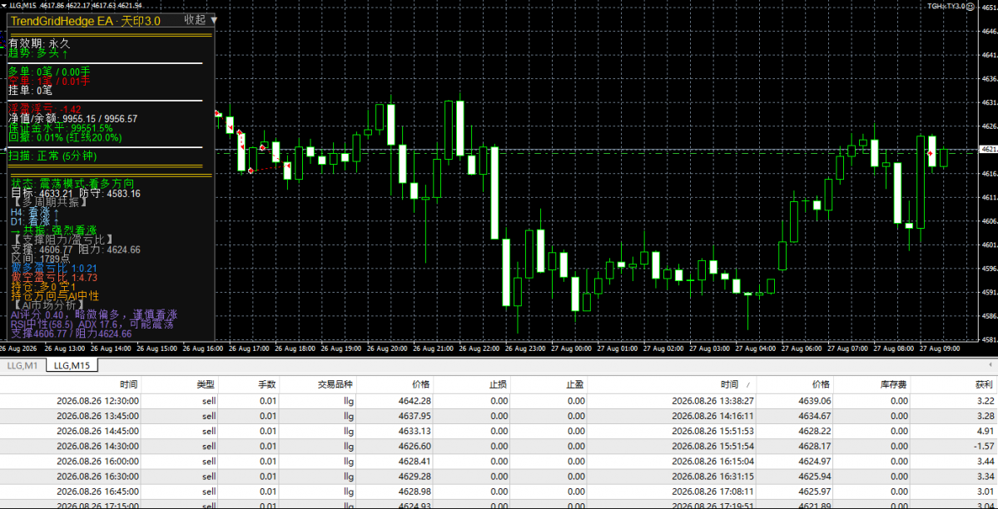Click the 有效期: 永久 line
The image size is (998, 509).
[x=39, y=44]
